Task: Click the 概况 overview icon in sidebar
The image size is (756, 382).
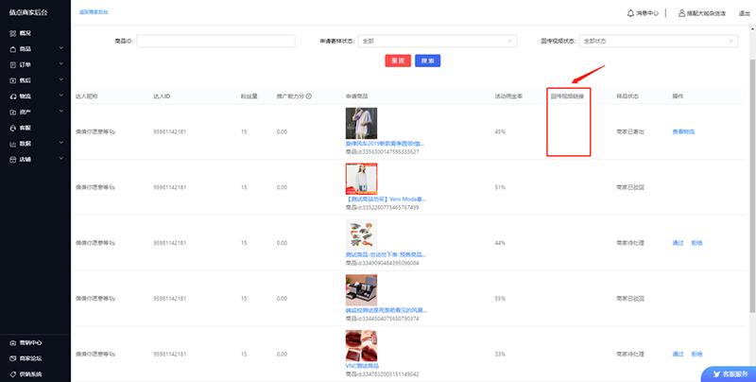Action: (12, 32)
